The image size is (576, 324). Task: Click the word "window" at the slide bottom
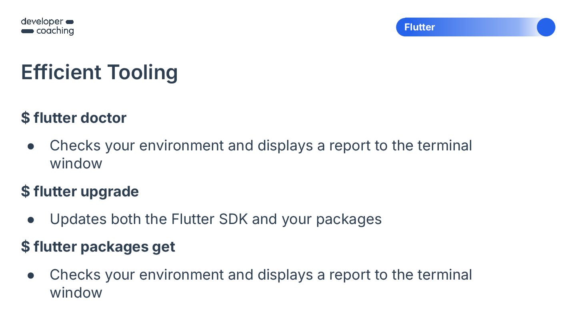[76, 293]
